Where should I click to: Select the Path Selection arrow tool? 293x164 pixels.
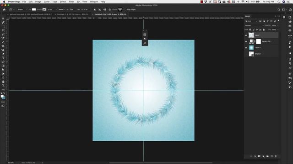[x=3, y=70]
